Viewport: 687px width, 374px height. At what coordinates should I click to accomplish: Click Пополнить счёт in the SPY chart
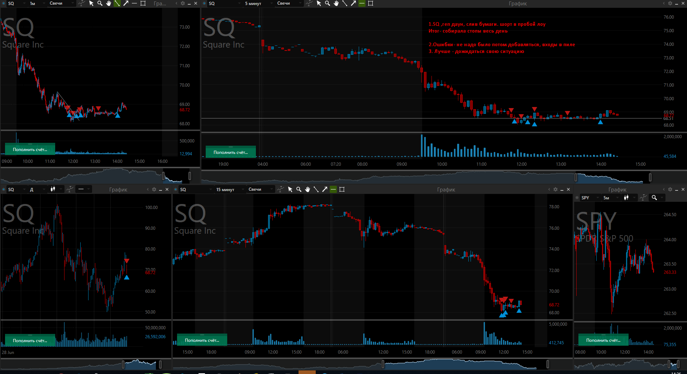tap(603, 340)
